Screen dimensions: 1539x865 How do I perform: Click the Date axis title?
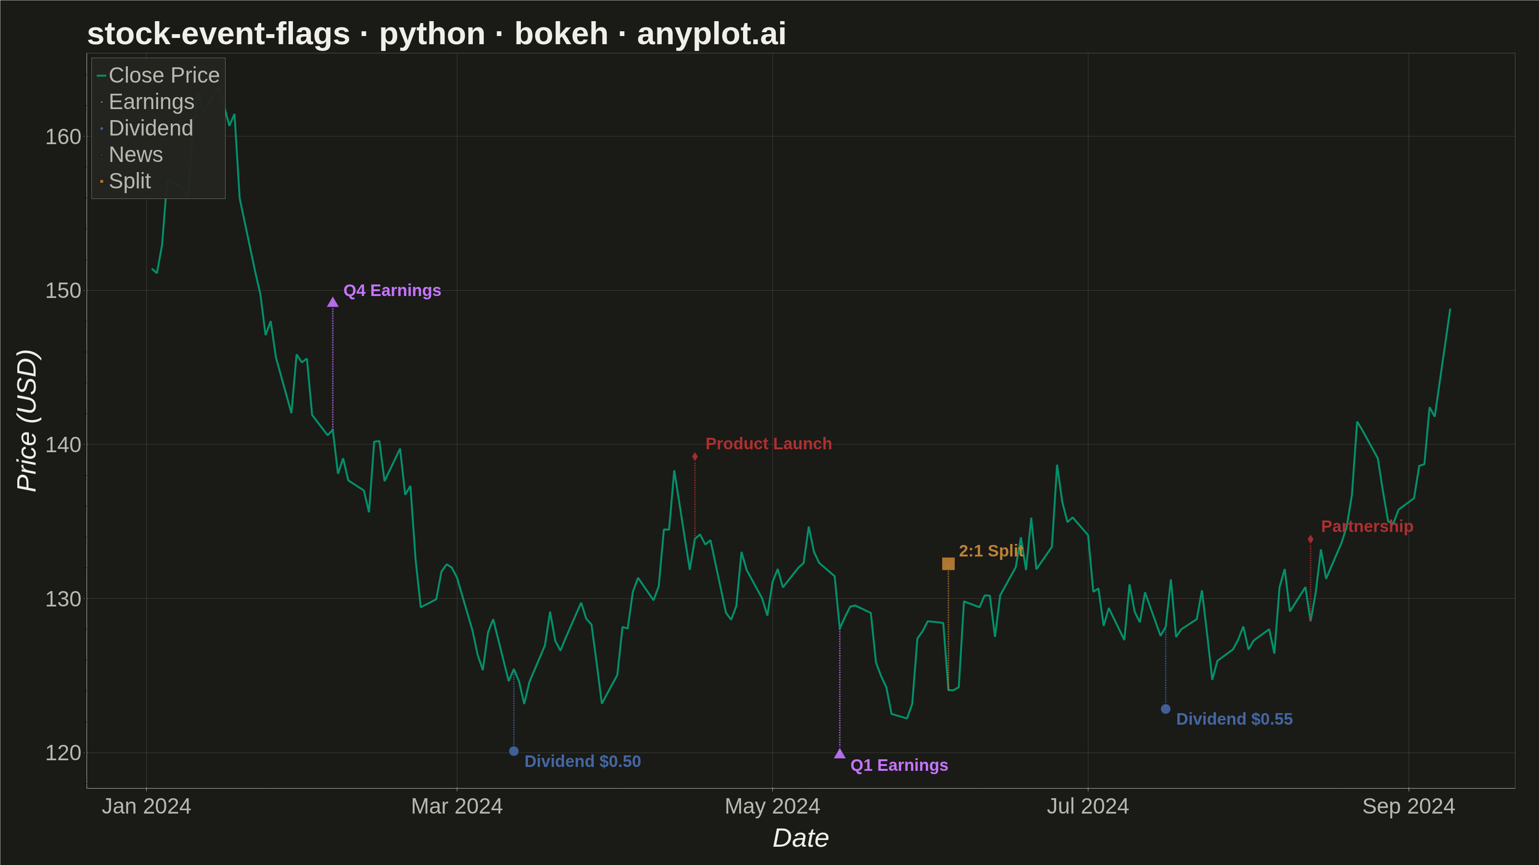click(x=801, y=838)
